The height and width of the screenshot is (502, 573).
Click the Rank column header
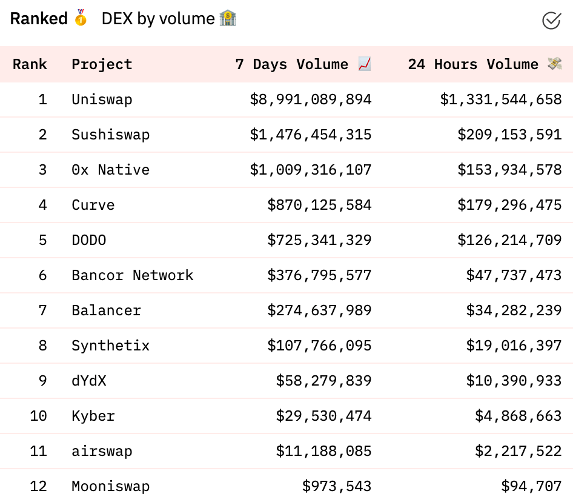click(30, 64)
